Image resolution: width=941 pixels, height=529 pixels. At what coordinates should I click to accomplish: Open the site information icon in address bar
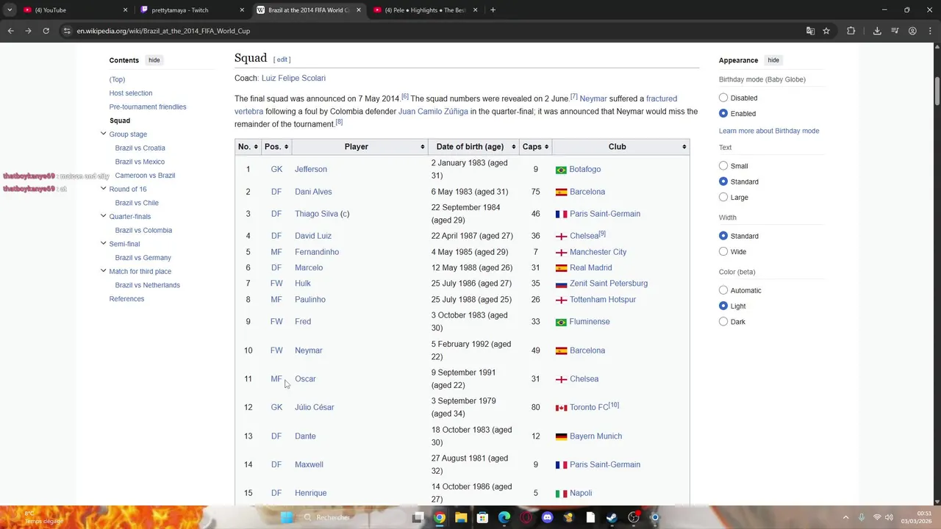point(67,31)
